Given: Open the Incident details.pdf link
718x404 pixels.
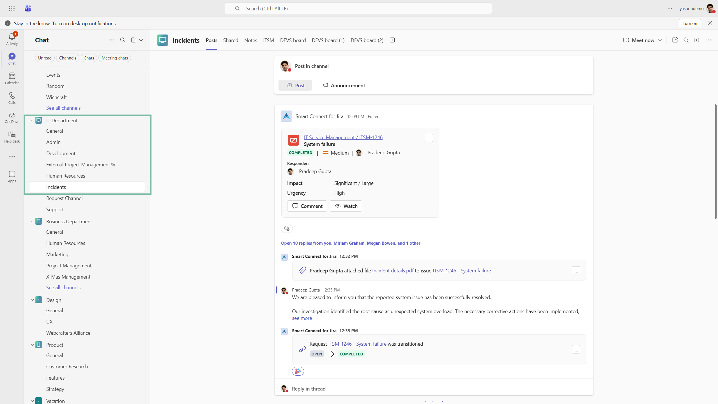Looking at the screenshot, I should point(393,271).
